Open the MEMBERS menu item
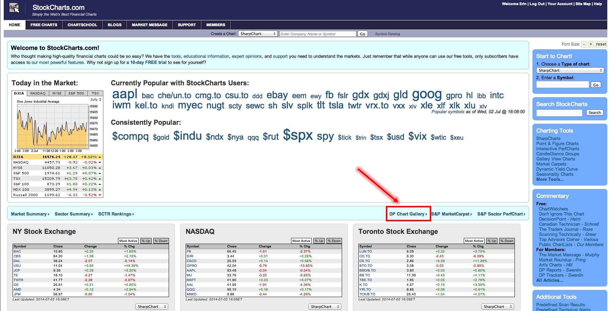Viewport: 609px width, 311px height. tap(216, 25)
